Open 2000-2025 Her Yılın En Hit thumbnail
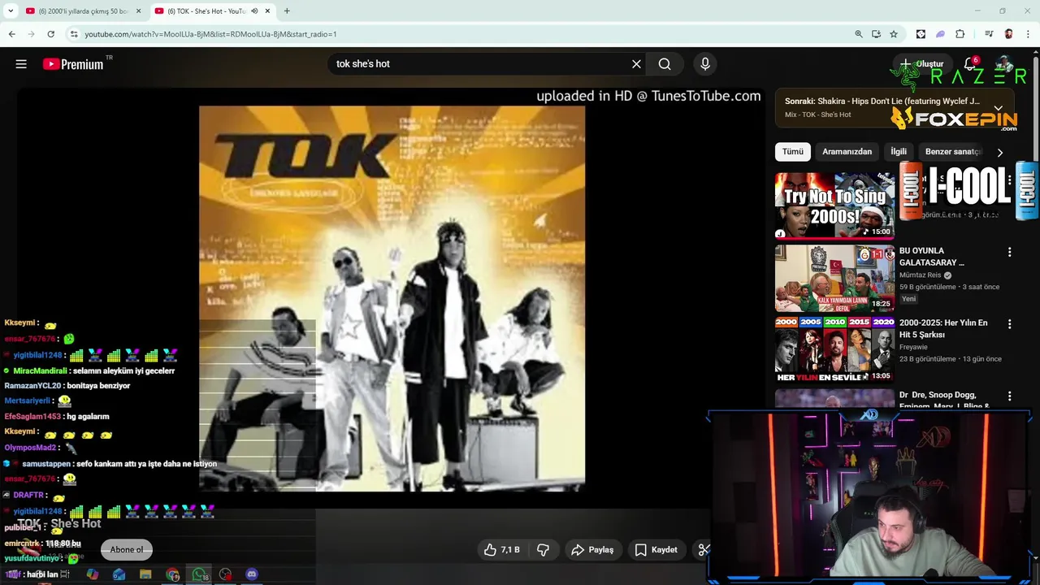Image resolution: width=1040 pixels, height=585 pixels. [x=834, y=349]
